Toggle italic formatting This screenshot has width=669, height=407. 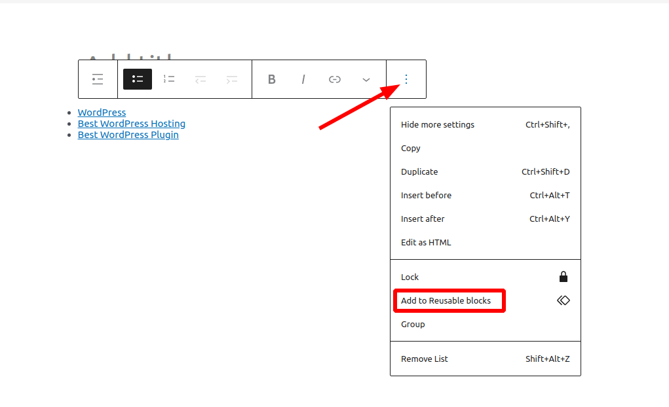click(303, 79)
